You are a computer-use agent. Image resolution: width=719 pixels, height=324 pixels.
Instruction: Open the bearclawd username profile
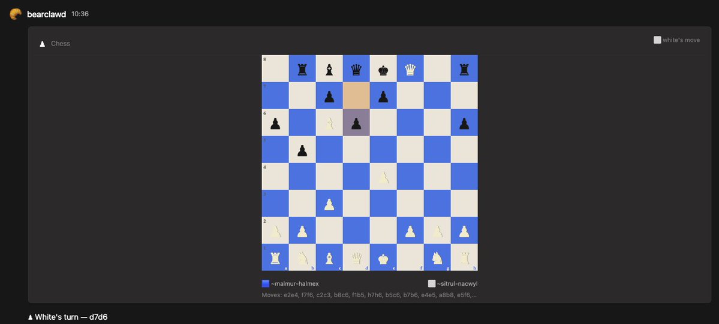tap(47, 14)
